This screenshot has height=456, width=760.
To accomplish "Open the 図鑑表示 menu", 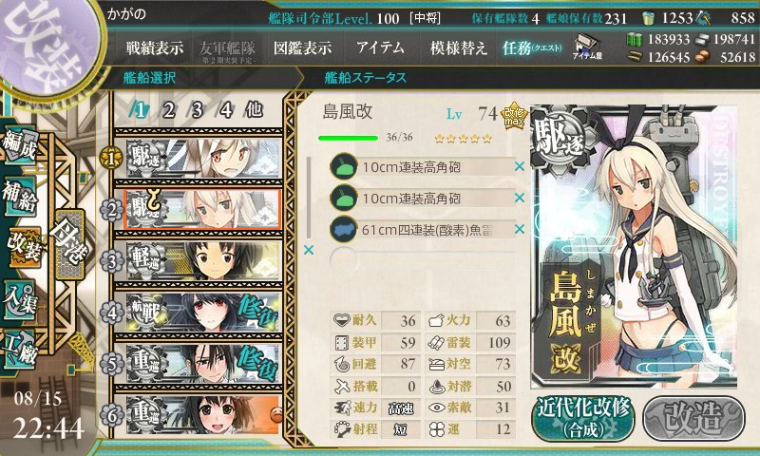I will [x=302, y=47].
